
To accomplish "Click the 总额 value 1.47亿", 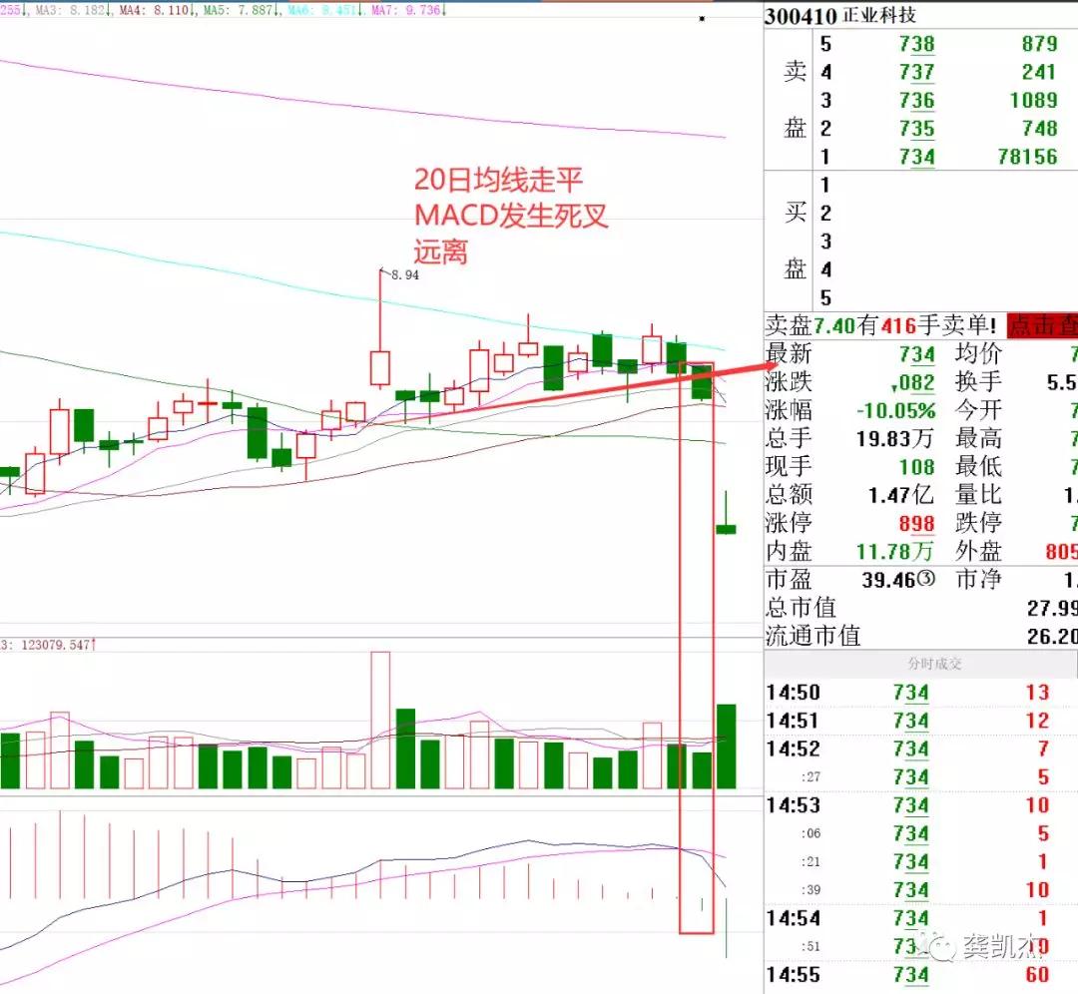I will 901,495.
